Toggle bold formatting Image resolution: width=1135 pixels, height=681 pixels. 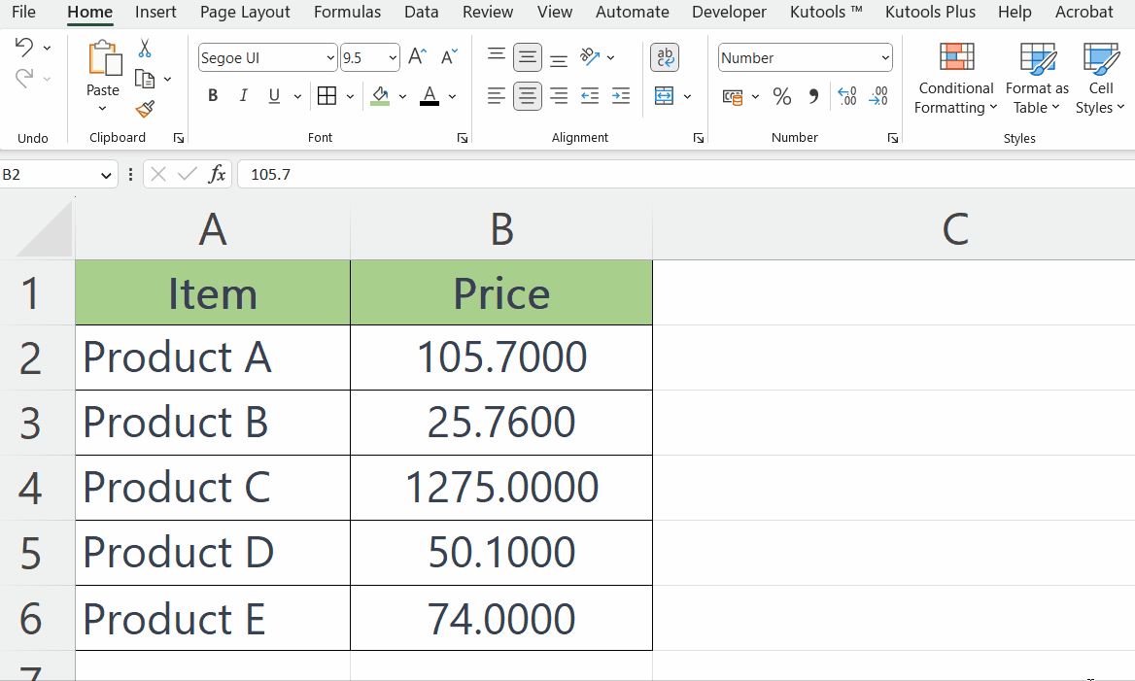click(x=212, y=95)
